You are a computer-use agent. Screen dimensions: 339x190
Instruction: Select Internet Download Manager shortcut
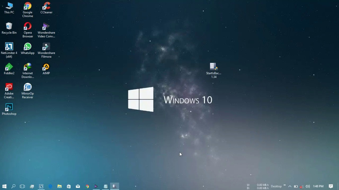coord(28,71)
